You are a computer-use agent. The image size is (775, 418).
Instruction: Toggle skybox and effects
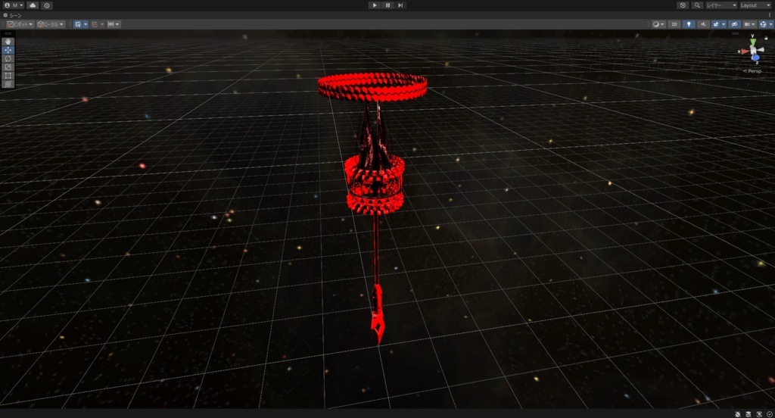point(716,24)
